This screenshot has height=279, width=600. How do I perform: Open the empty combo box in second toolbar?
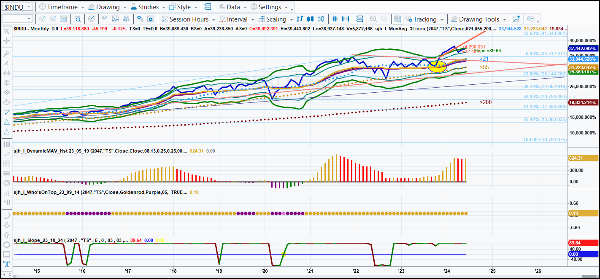tap(17, 19)
